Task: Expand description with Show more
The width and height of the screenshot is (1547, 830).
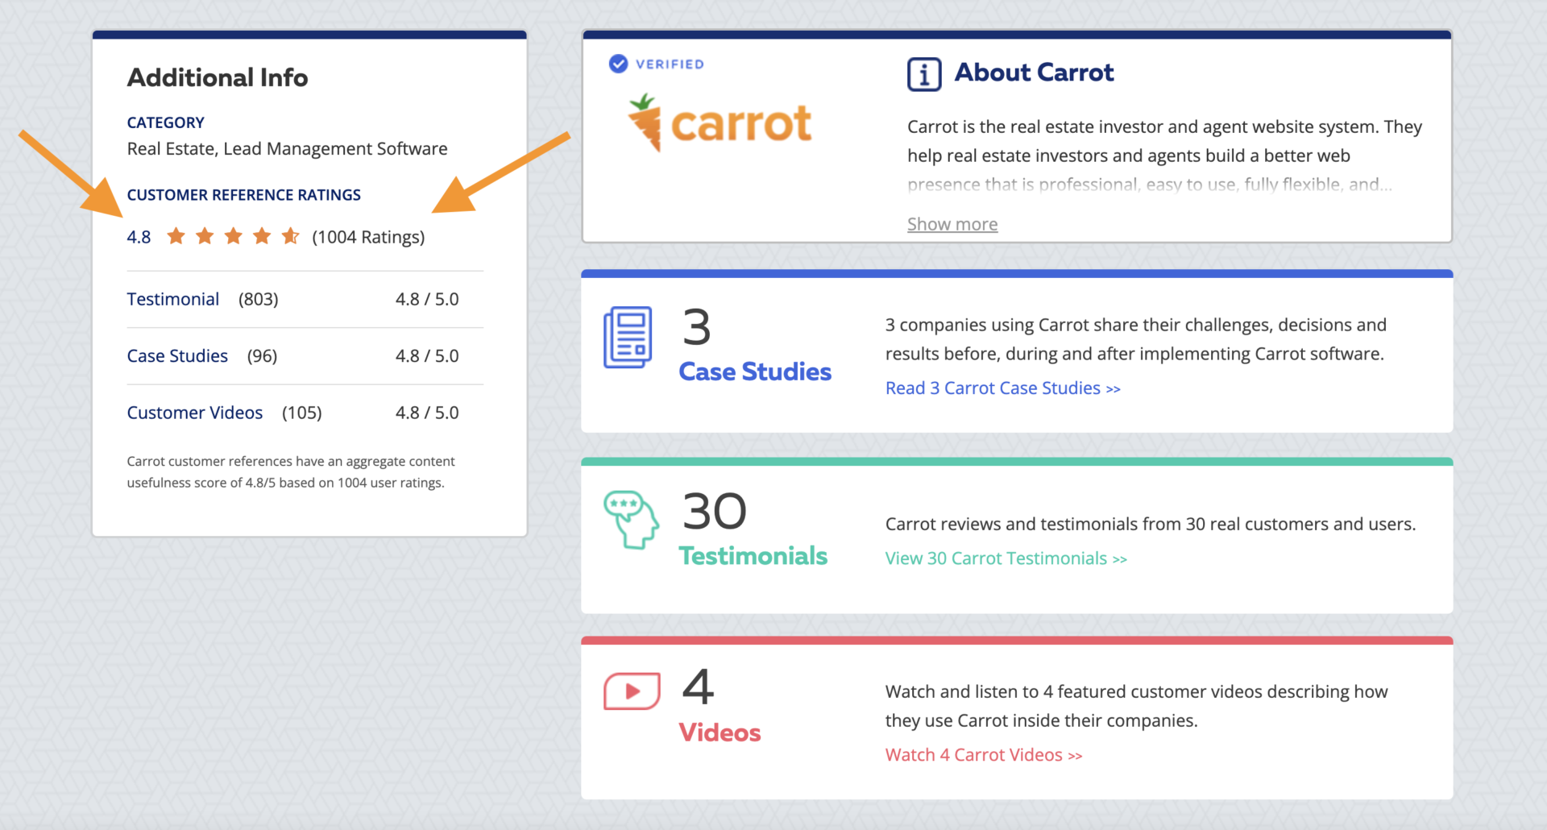Action: pyautogui.click(x=952, y=224)
